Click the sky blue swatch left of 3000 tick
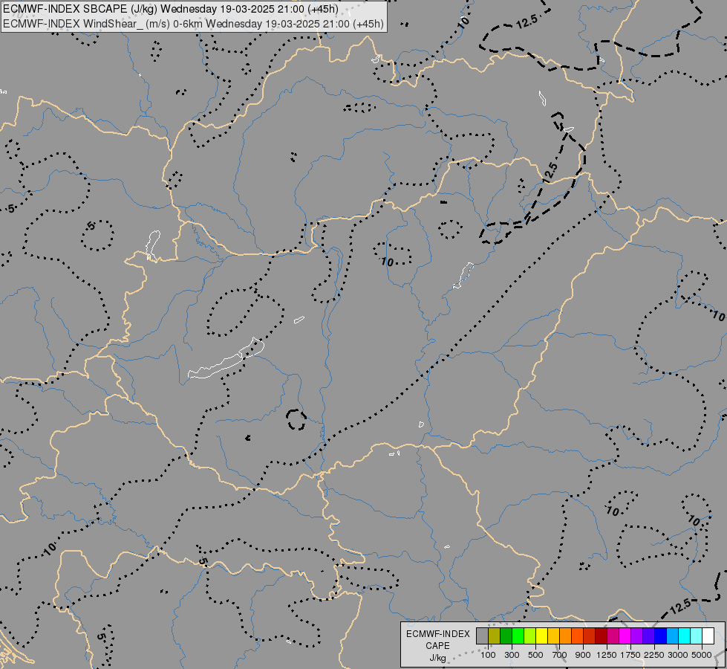 pyautogui.click(x=673, y=636)
